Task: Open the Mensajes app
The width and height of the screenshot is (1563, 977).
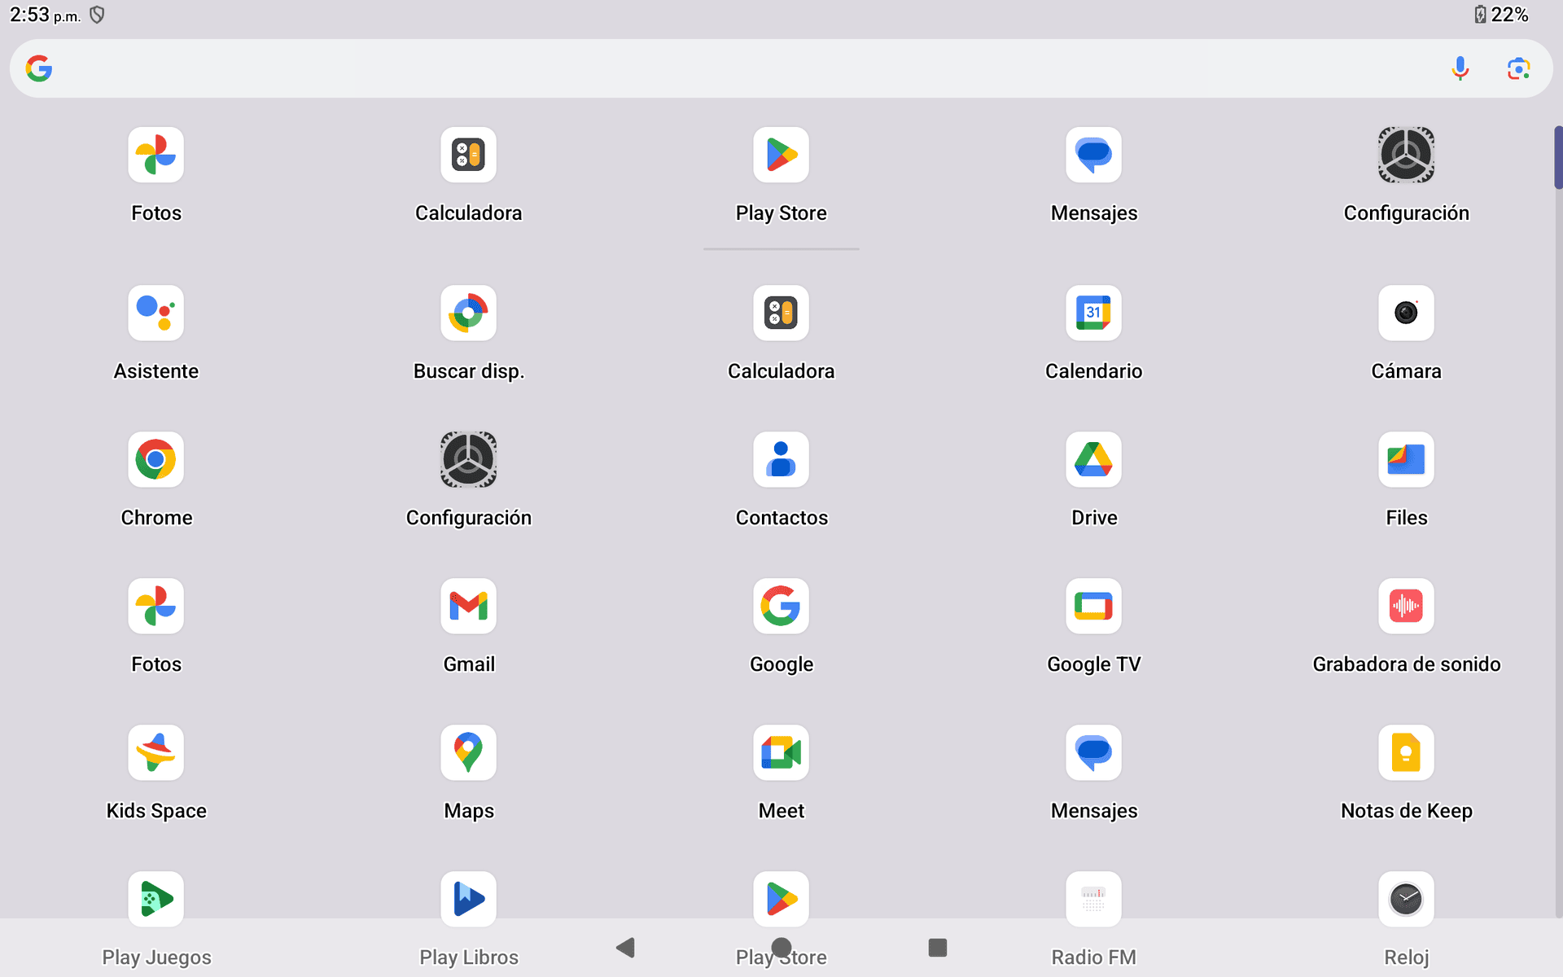Action: click(1093, 155)
